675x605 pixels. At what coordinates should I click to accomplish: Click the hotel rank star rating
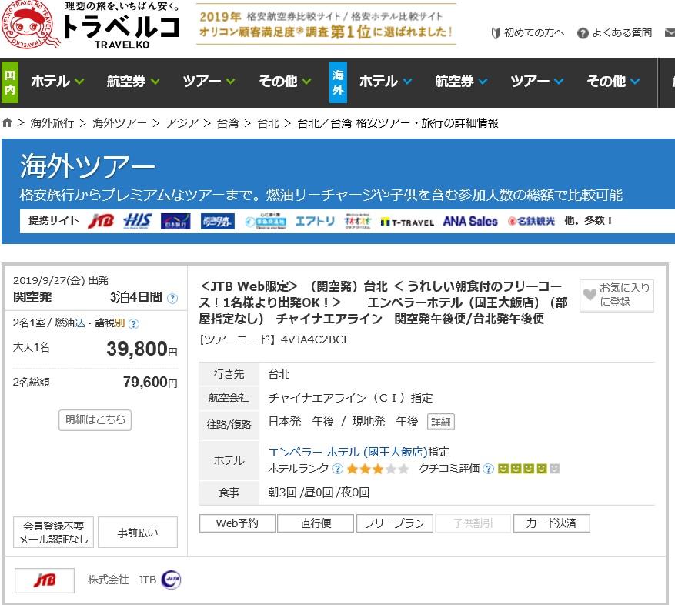point(378,469)
